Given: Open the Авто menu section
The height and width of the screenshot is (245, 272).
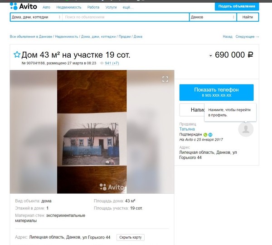Looking at the screenshot, I should (x=46, y=7).
